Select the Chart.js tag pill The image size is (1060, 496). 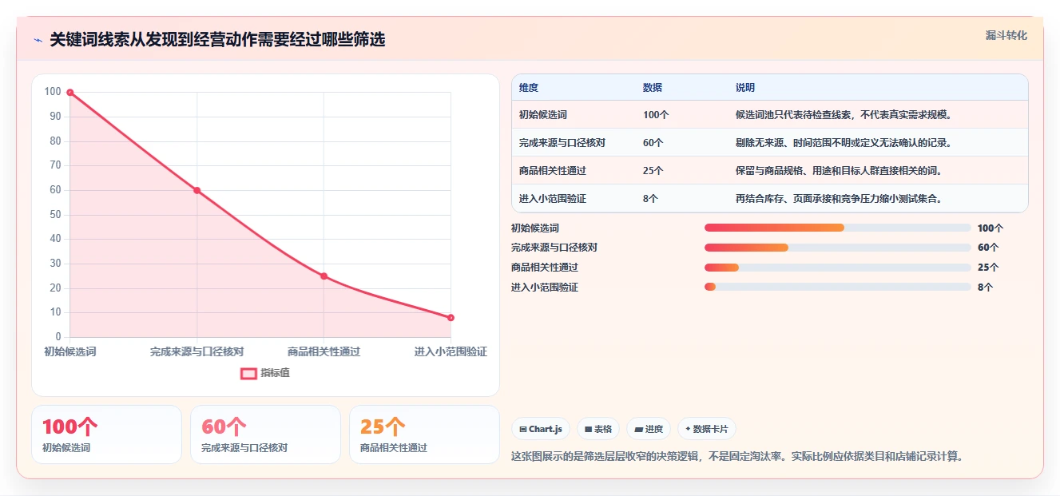coord(541,429)
